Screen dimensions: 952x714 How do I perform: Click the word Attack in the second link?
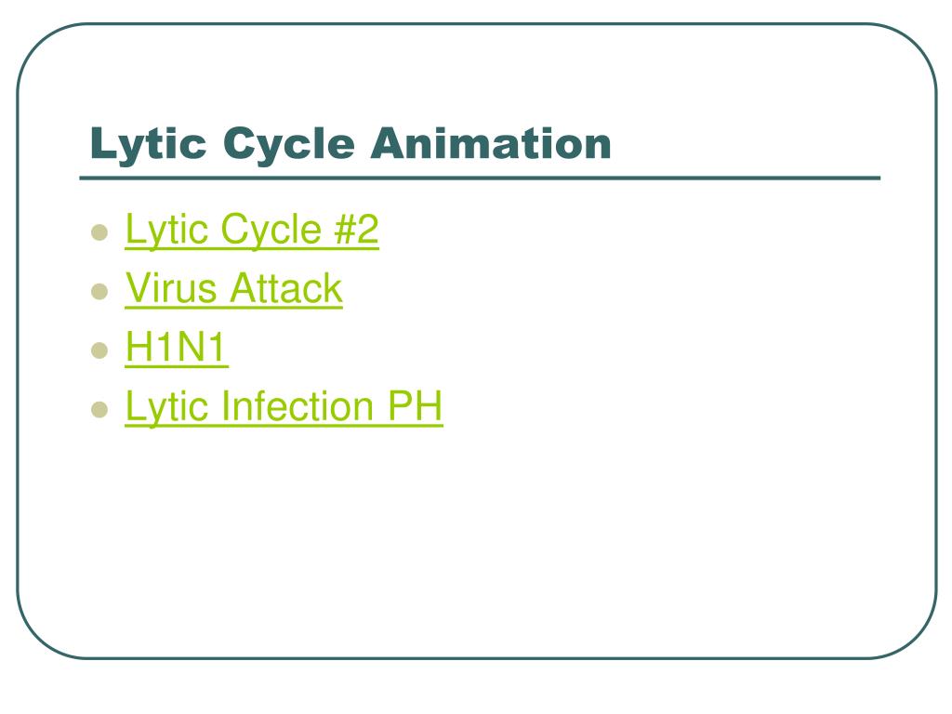click(286, 288)
